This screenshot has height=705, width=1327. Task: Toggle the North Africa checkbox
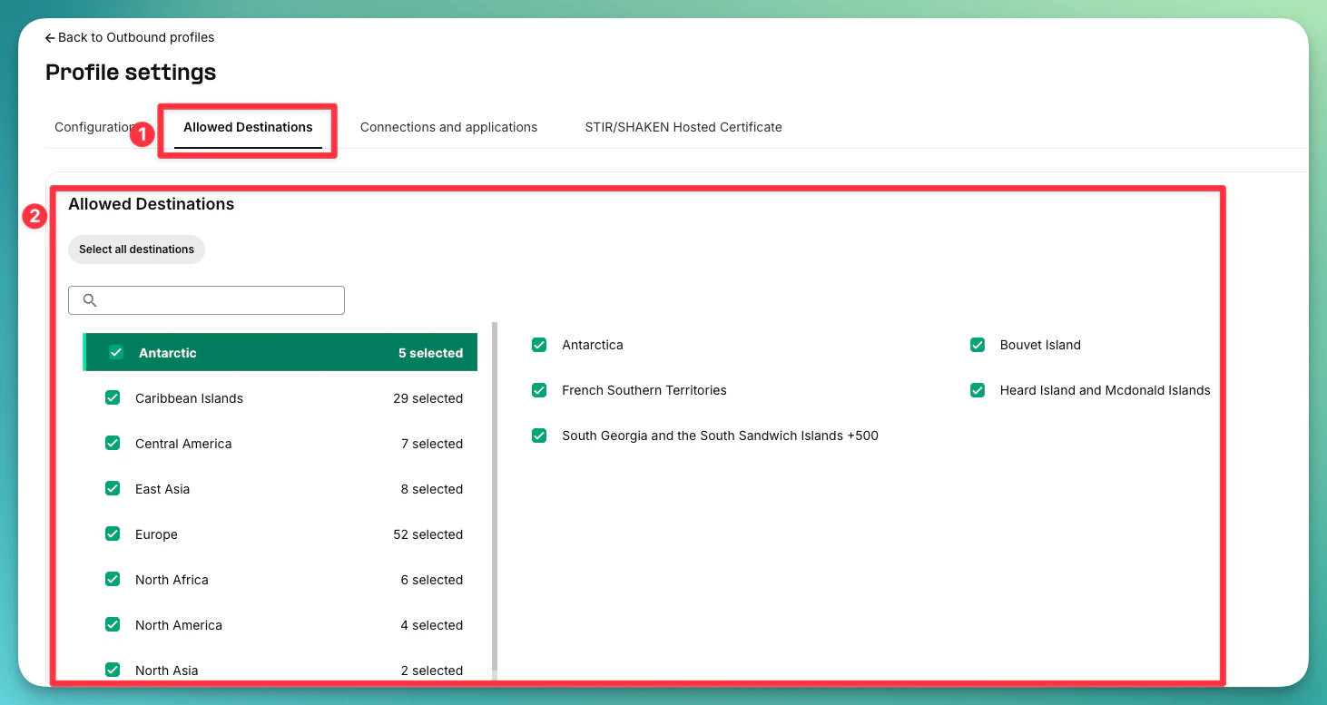pyautogui.click(x=112, y=579)
